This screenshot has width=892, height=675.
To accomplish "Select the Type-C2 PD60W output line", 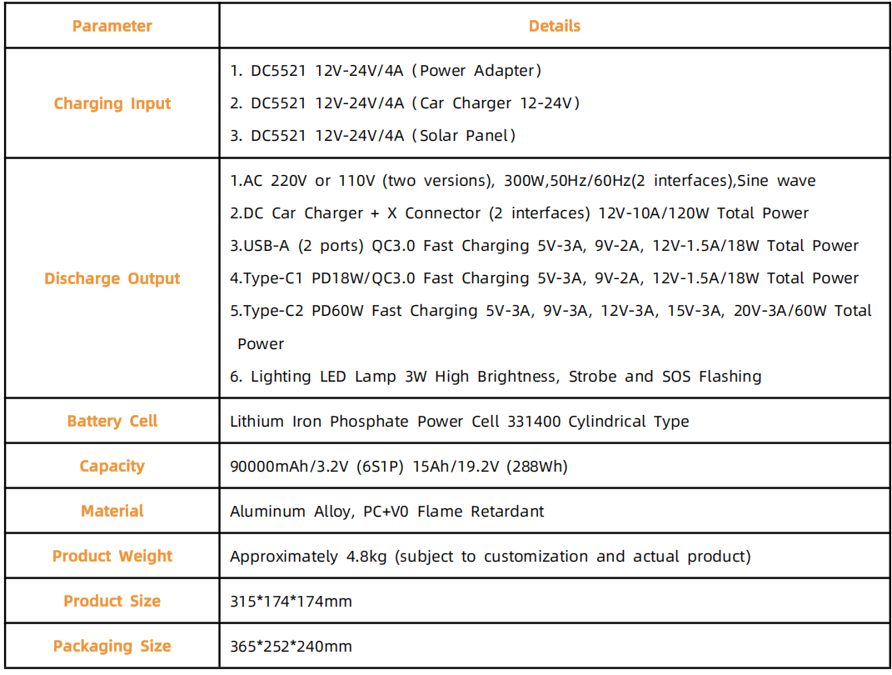I will point(550,311).
